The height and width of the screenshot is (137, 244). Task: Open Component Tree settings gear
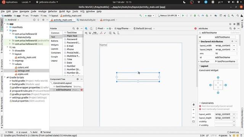click(x=78, y=79)
